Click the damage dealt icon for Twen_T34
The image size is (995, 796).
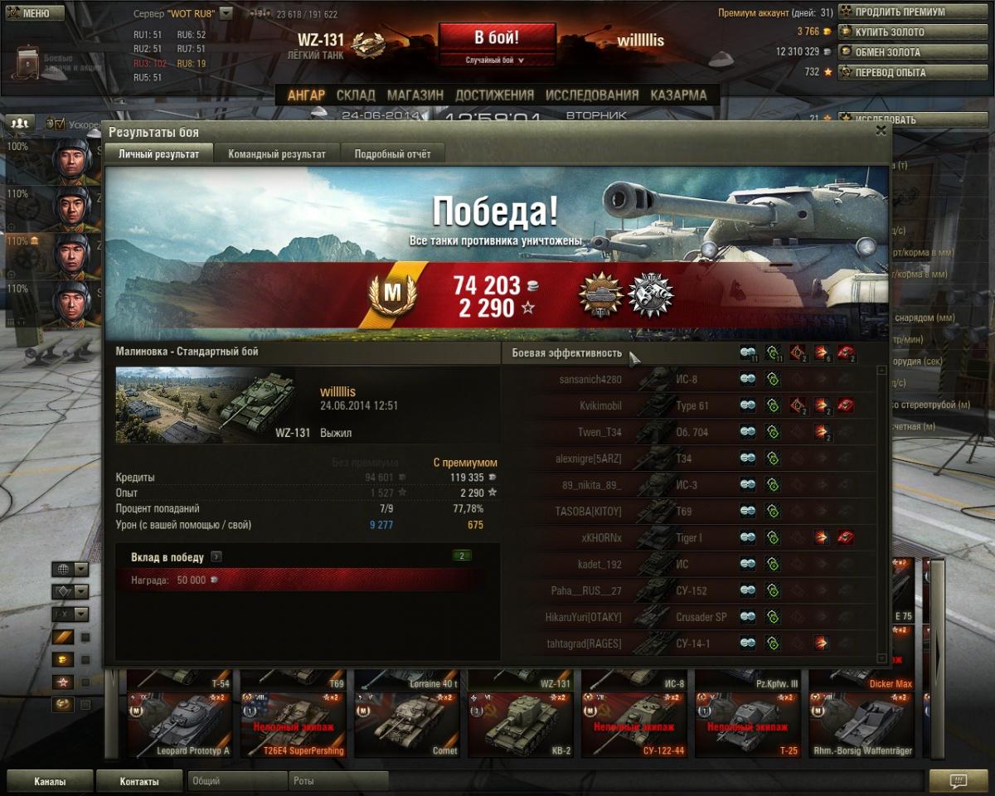[823, 432]
